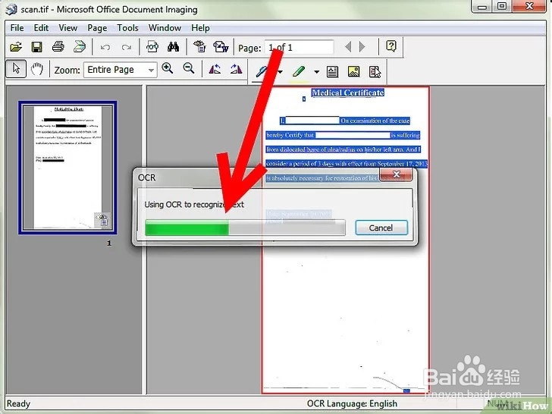The height and width of the screenshot is (414, 552).
Task: Select the green Highlighter tool
Action: [x=299, y=71]
